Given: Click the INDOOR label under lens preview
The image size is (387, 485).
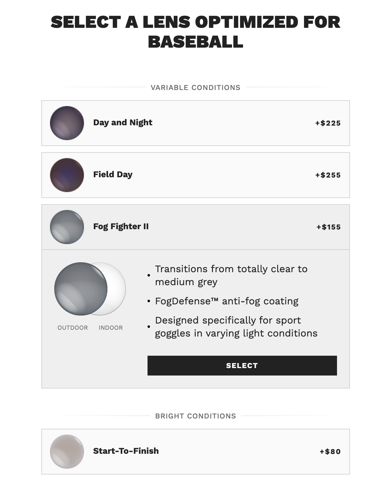Looking at the screenshot, I should (x=110, y=328).
